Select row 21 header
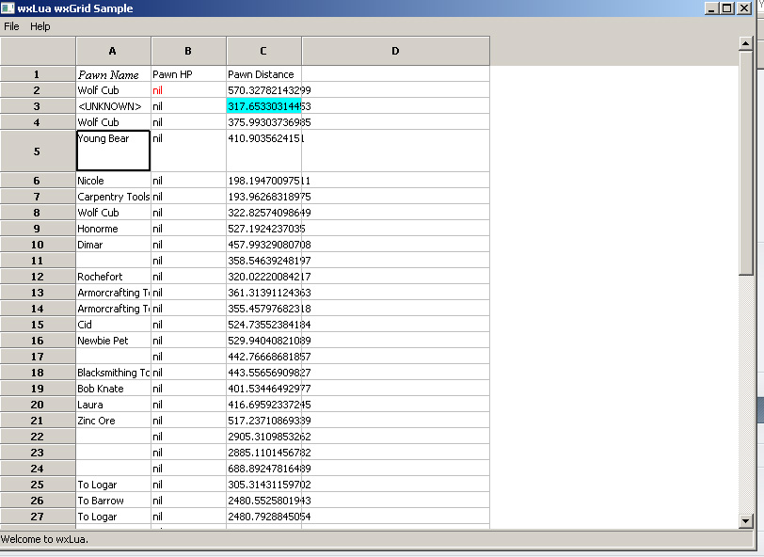Viewport: 764px width, 557px height. [x=38, y=421]
